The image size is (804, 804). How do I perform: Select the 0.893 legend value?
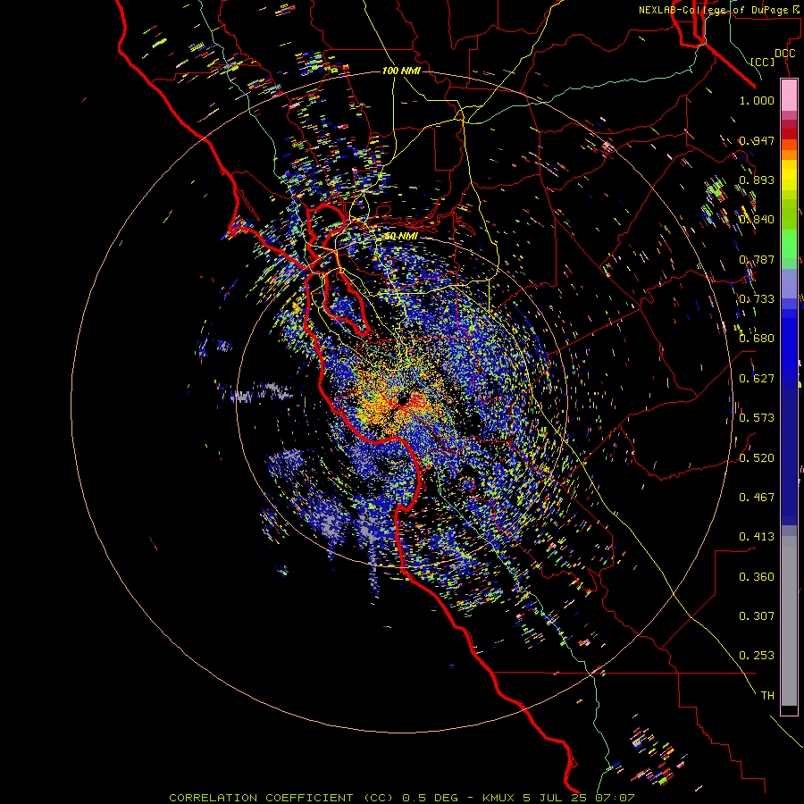757,180
